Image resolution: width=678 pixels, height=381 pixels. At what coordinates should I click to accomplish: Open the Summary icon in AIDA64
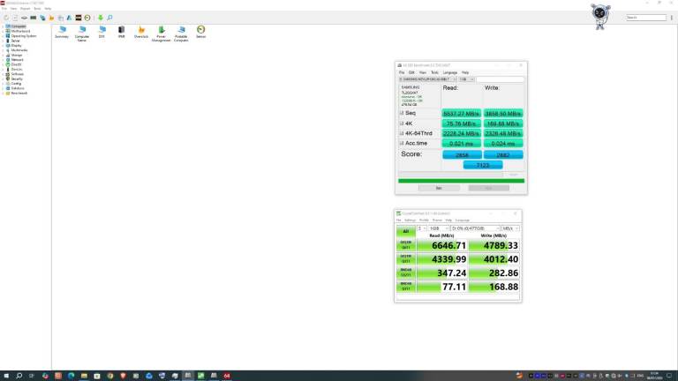point(62,31)
